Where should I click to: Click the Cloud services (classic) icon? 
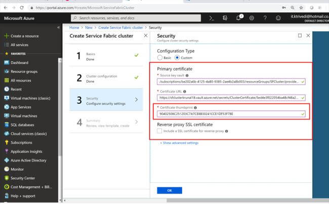(x=7, y=134)
